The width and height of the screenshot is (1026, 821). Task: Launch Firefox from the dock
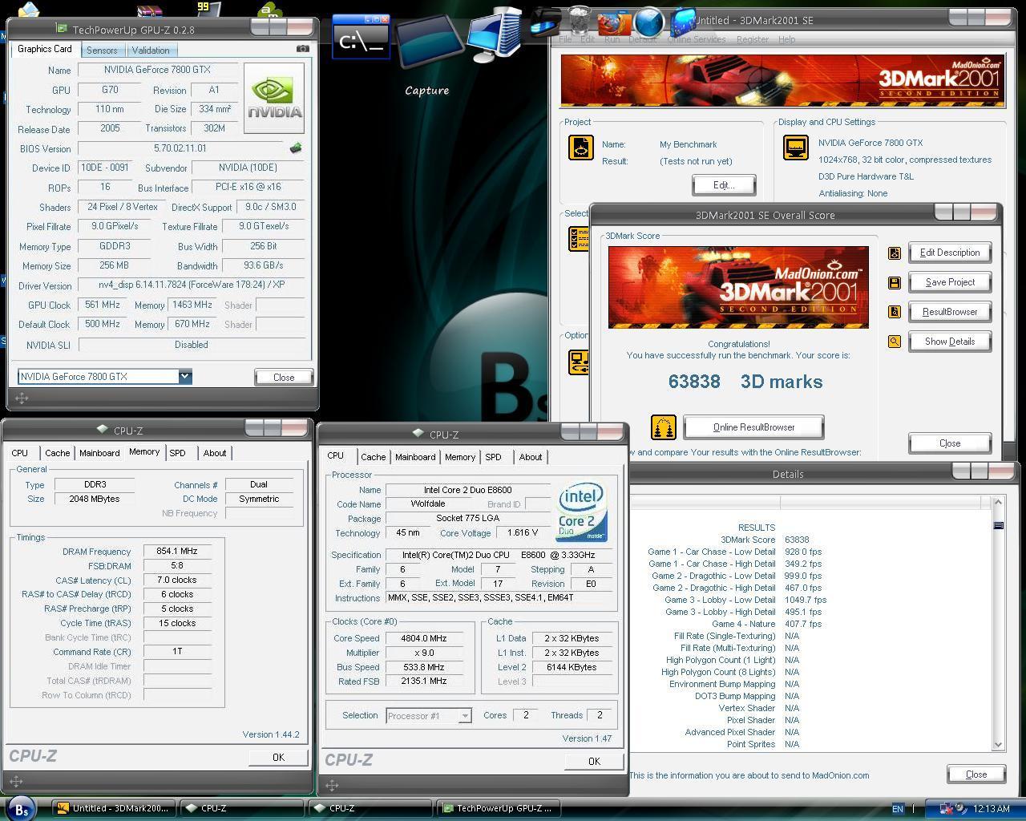[613, 22]
